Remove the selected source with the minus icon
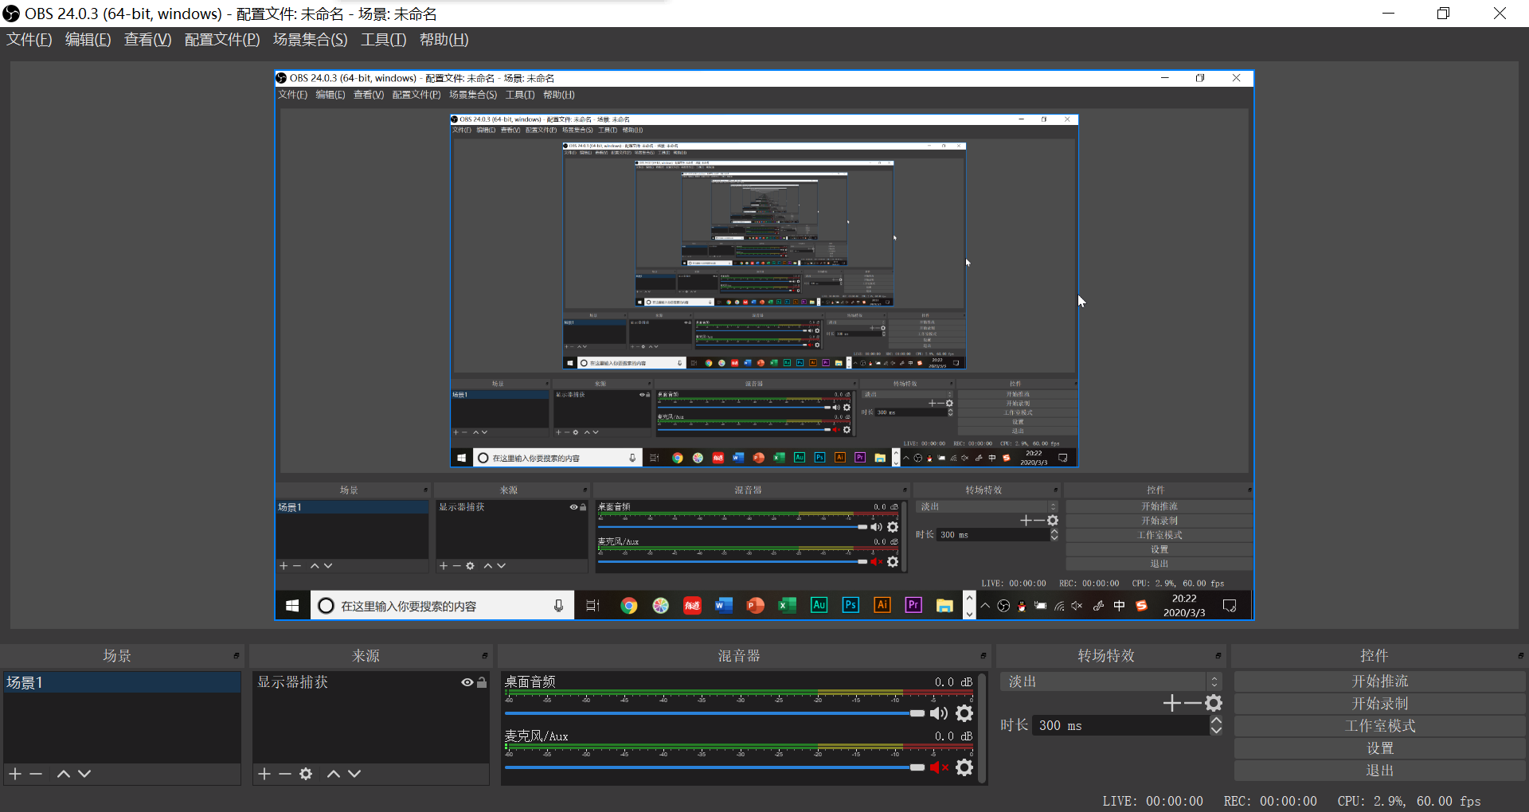This screenshot has height=812, width=1529. [285, 774]
